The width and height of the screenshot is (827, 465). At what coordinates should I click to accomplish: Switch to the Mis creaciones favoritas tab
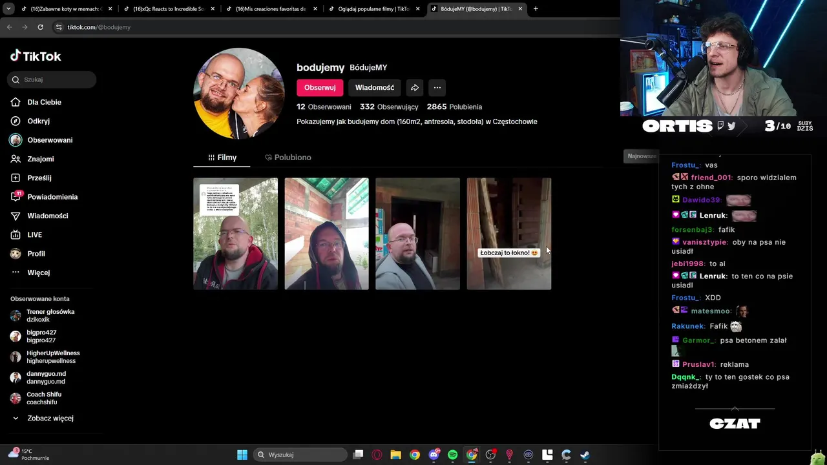[270, 9]
